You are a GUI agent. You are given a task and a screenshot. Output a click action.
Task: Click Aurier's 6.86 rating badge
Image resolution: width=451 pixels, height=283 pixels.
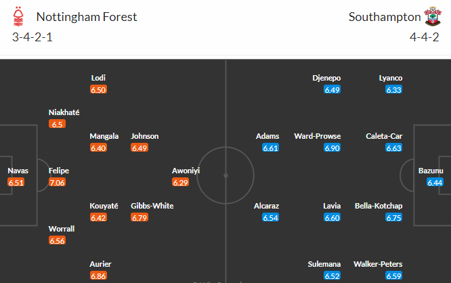point(98,276)
